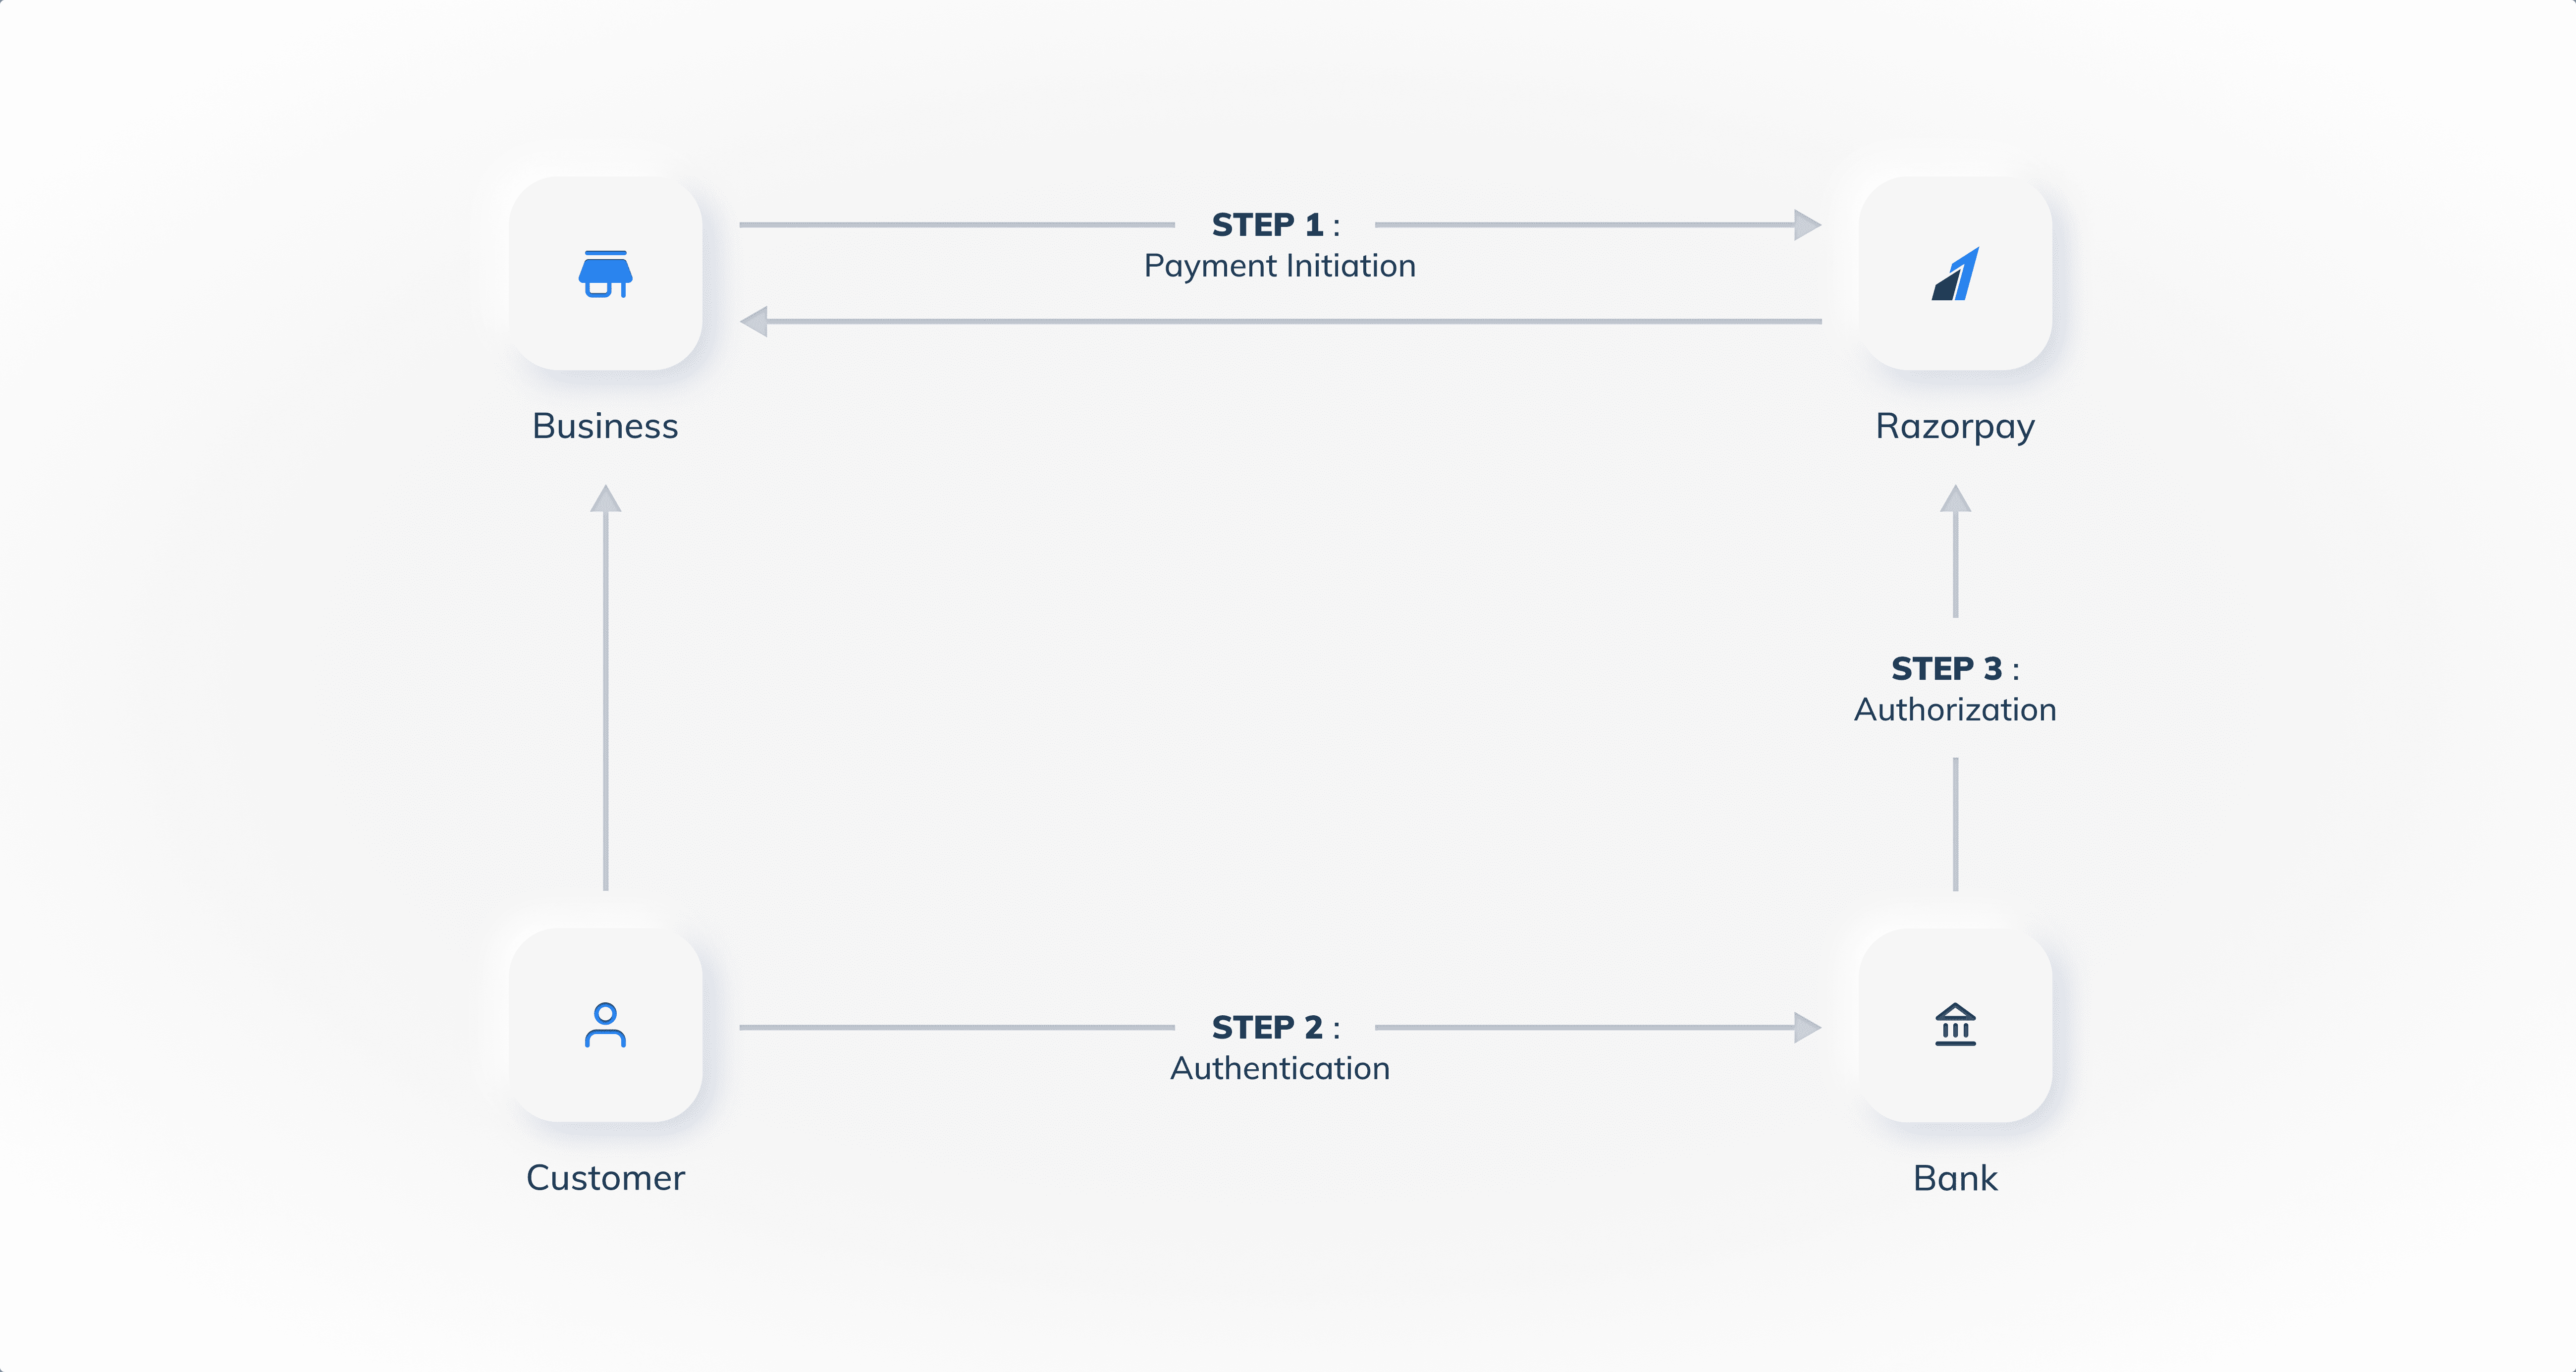Click the 'Bank' label
The height and width of the screenshot is (1372, 2576).
point(1955,1178)
